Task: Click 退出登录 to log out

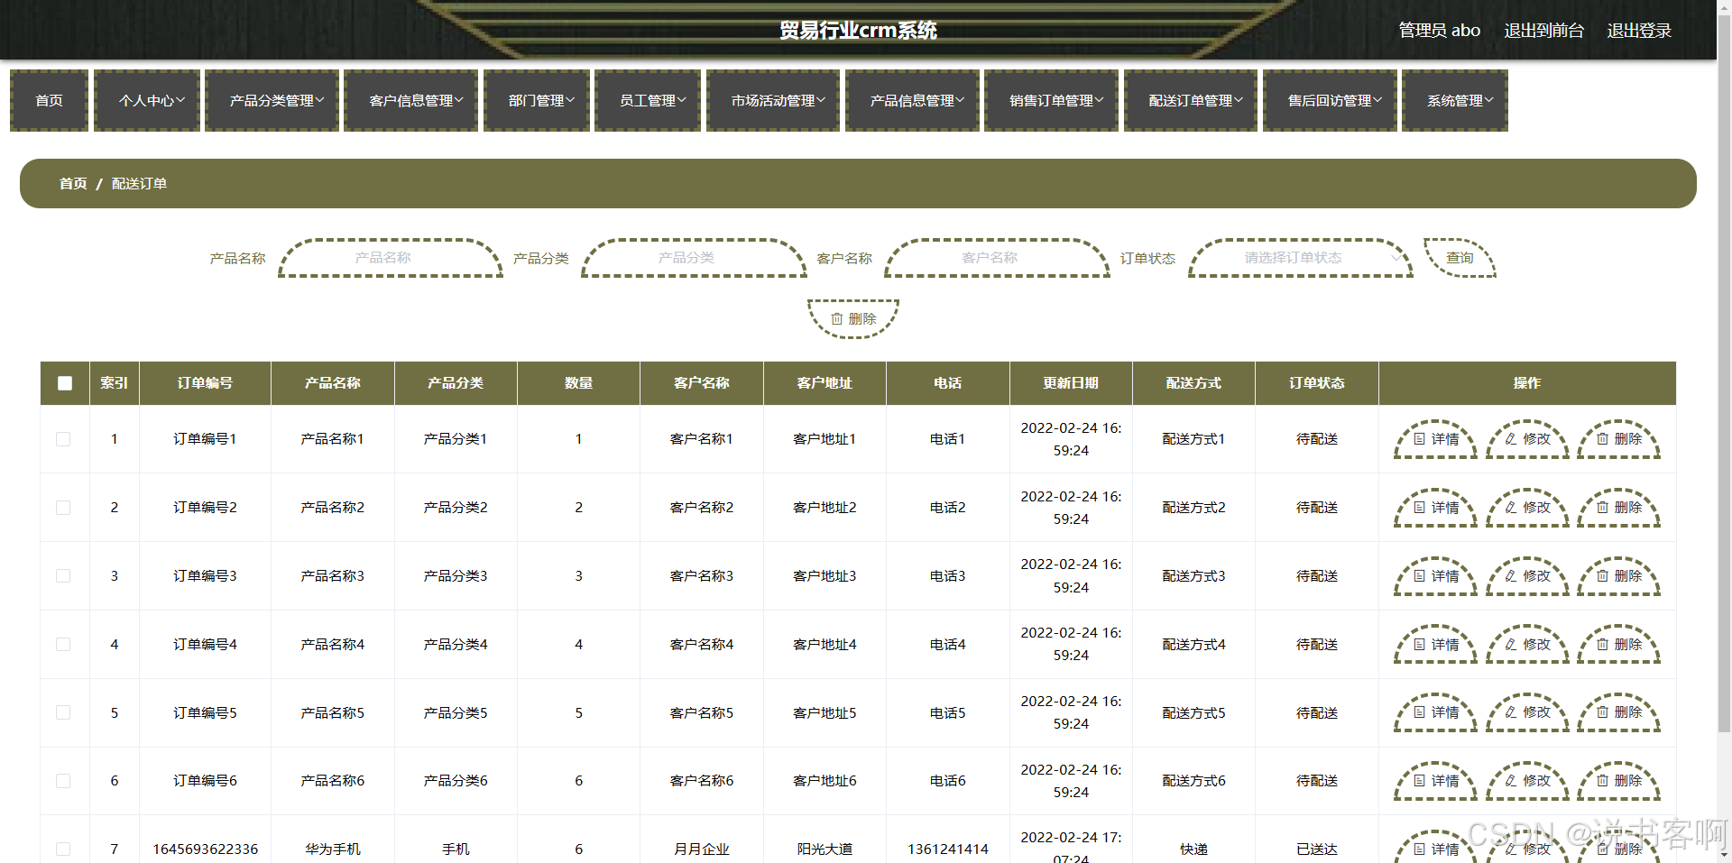Action: 1639,31
